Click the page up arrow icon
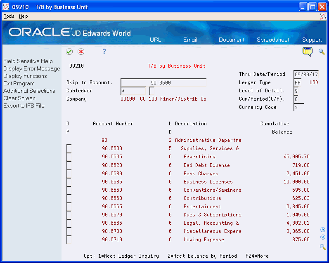This screenshot has width=329, height=263. pos(323,230)
